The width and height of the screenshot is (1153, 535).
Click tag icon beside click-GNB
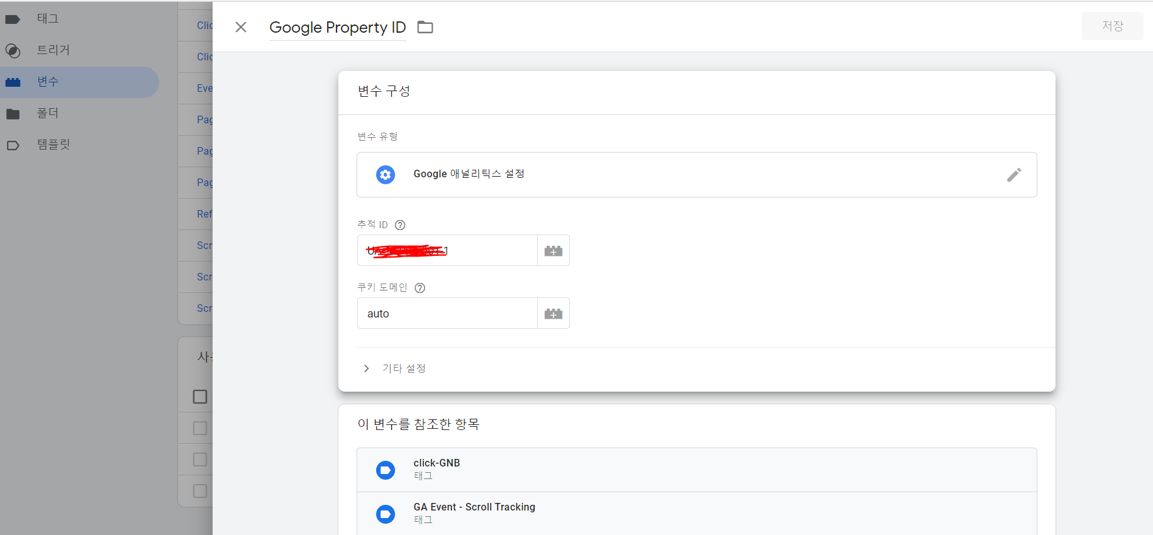pos(386,470)
